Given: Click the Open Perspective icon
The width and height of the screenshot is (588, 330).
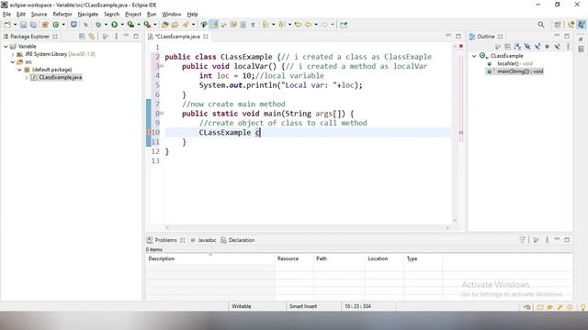Looking at the screenshot, I should [x=558, y=25].
